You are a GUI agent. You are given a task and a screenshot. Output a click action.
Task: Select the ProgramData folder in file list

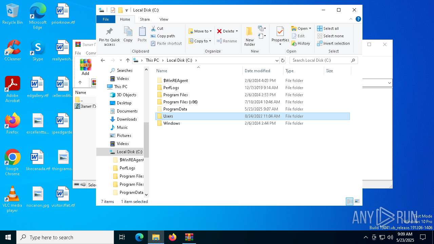coord(253,109)
